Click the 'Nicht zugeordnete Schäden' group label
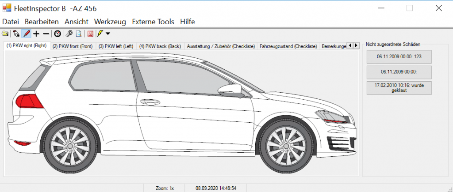The height and width of the screenshot is (192, 453). pyautogui.click(x=393, y=45)
